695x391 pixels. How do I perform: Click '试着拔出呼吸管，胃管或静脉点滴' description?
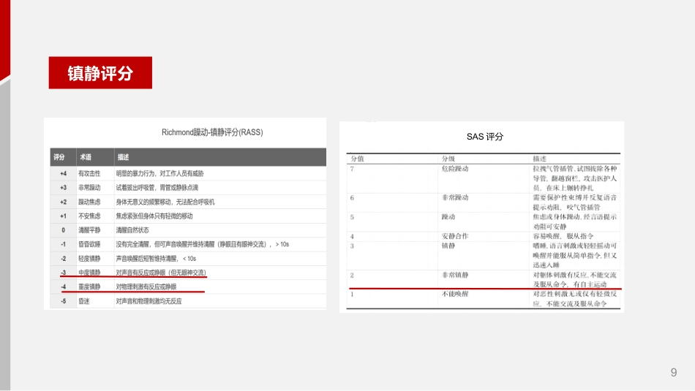(x=157, y=188)
